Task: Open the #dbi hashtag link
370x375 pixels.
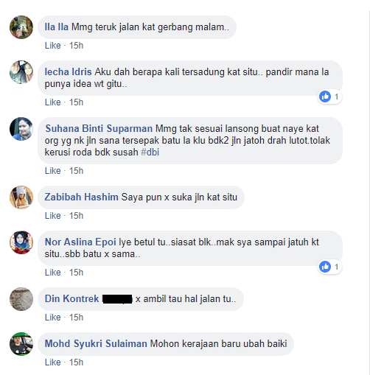Action: tap(150, 153)
